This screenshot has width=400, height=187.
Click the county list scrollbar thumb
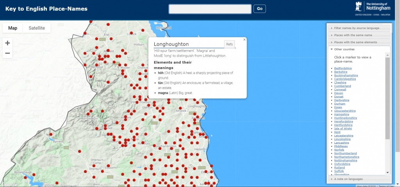387,98
